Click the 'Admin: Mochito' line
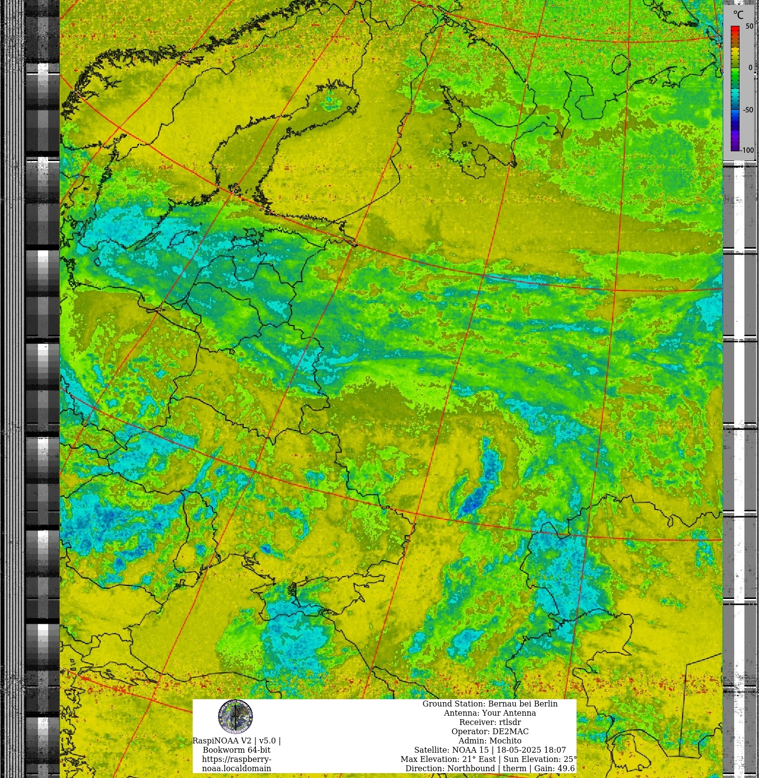 click(490, 741)
